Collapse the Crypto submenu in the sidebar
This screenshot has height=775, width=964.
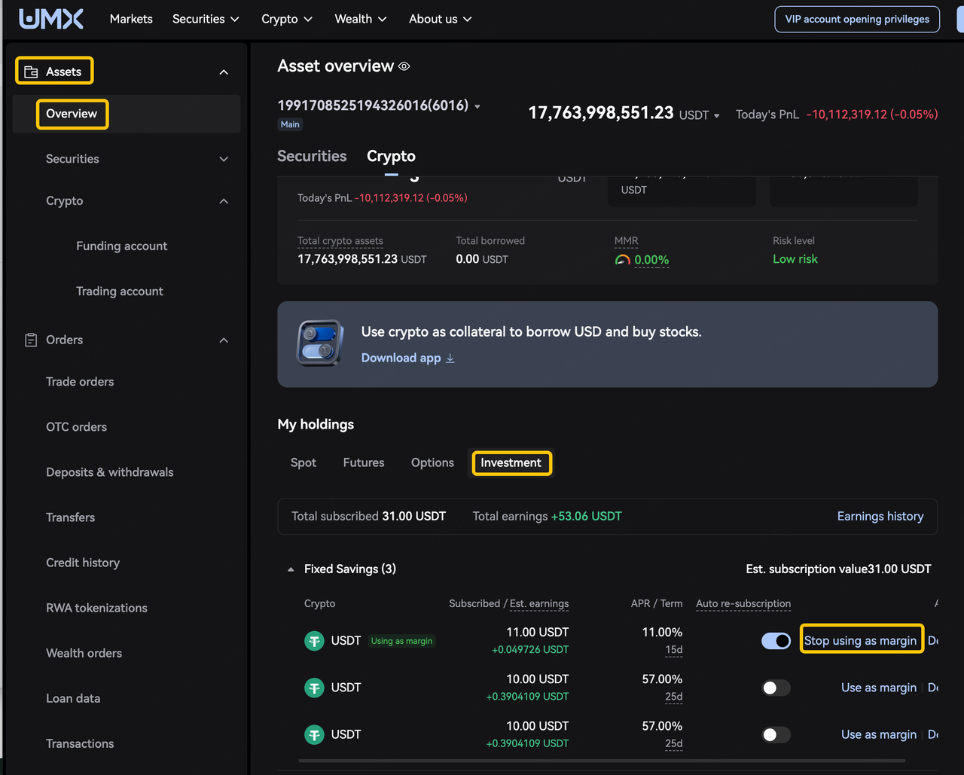(224, 201)
